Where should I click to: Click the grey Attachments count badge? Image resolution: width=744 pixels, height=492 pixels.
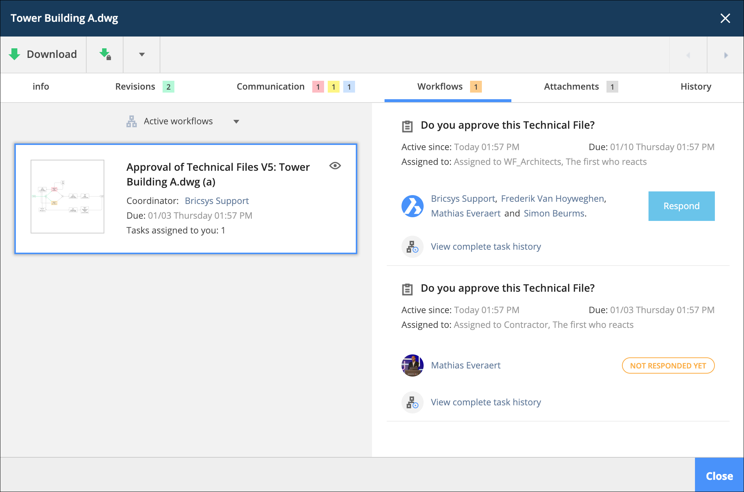click(x=612, y=87)
